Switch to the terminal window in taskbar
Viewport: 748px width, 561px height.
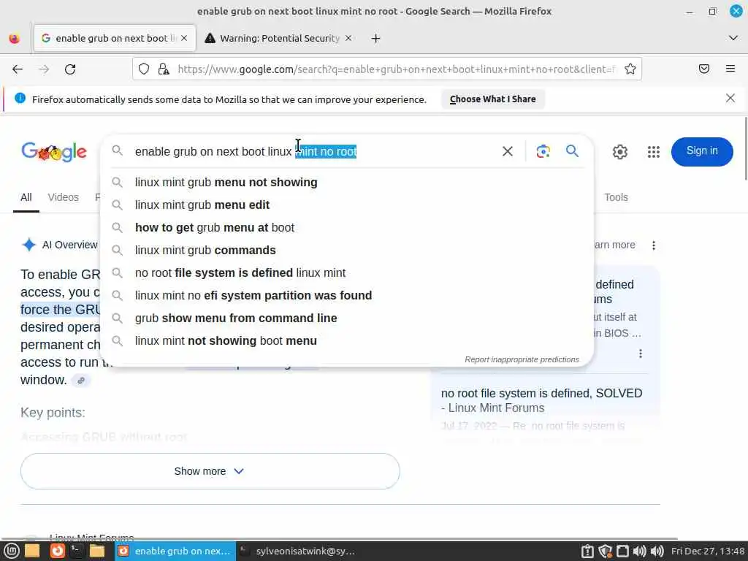coord(298,551)
